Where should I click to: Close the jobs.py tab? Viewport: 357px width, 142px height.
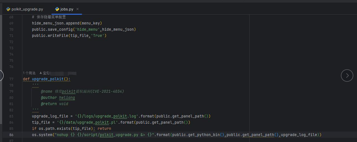(78, 9)
